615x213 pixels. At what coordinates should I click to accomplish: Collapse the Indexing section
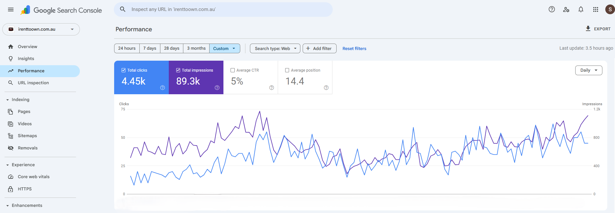(x=7, y=100)
